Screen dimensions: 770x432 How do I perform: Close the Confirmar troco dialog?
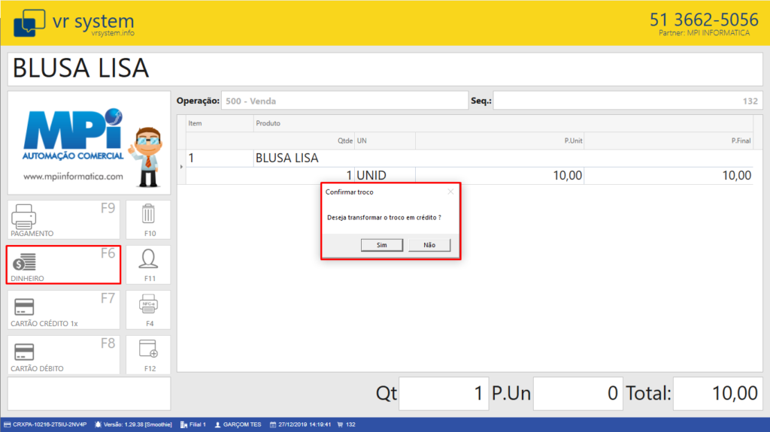pos(450,192)
